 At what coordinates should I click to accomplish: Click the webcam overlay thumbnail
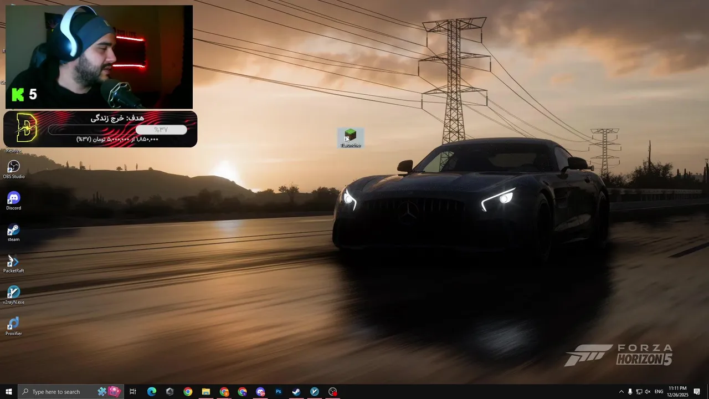pyautogui.click(x=99, y=57)
